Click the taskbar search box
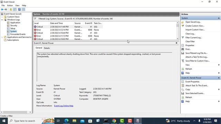Screen dimensions: 221x124 (x=31, y=121)
